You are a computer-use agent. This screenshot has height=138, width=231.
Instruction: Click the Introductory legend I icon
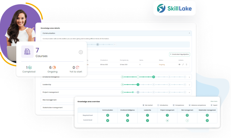click(x=158, y=105)
